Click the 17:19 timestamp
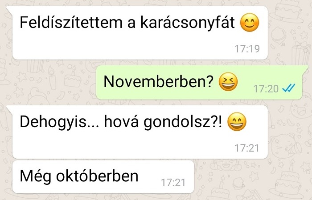This screenshot has height=200, width=312. [x=247, y=49]
